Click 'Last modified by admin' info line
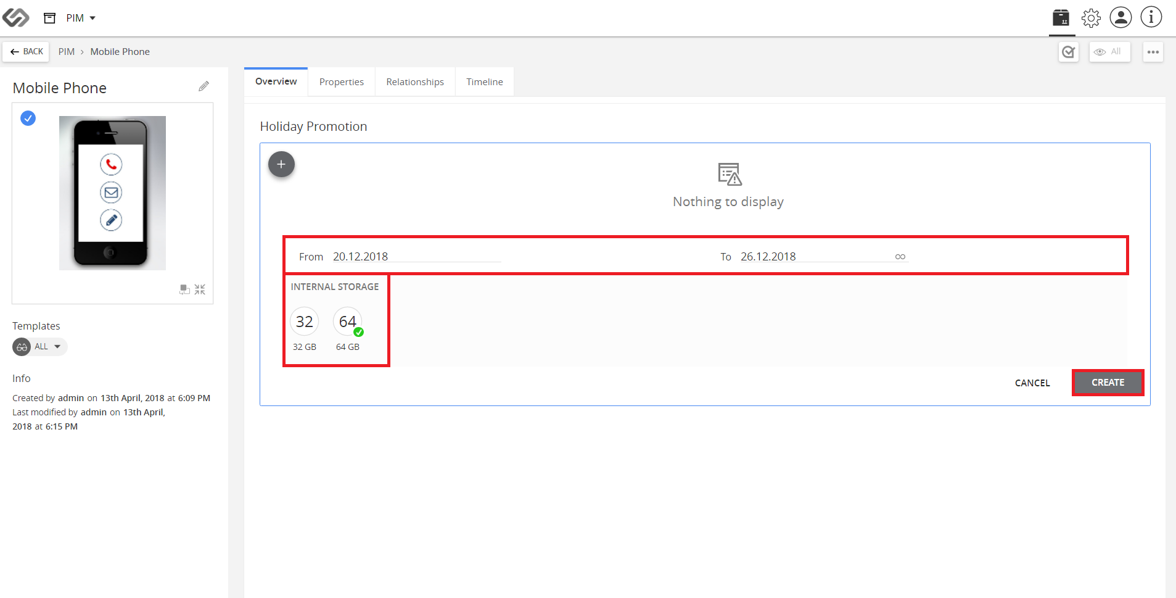The width and height of the screenshot is (1176, 598). 89,419
